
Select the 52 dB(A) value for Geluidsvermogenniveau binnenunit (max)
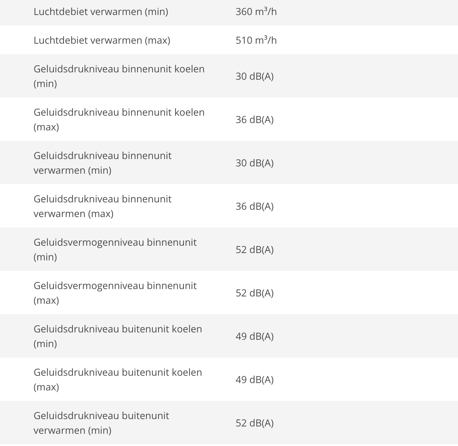pos(255,293)
